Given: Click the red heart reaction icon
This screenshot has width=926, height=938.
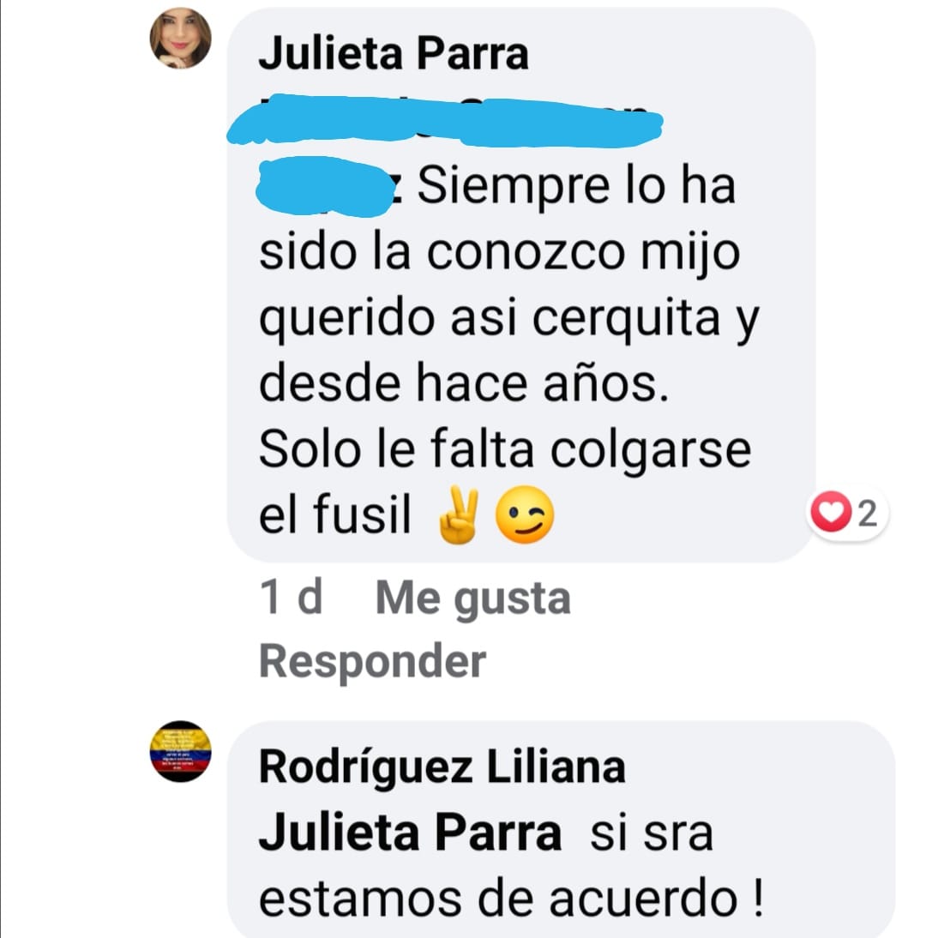Looking at the screenshot, I should tap(831, 512).
